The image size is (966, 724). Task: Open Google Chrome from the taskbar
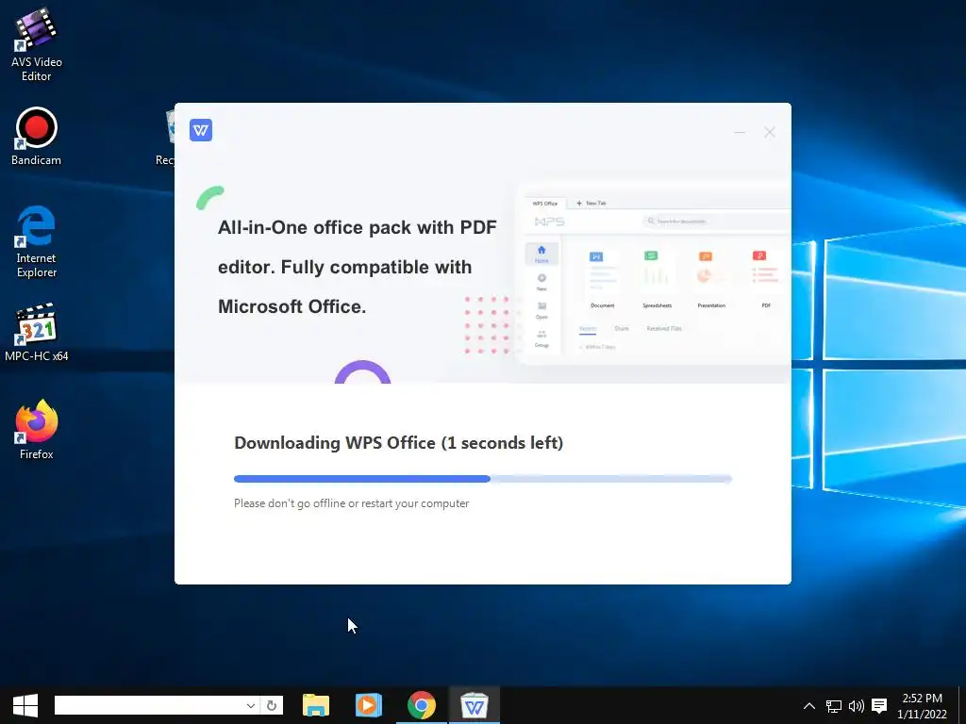(x=422, y=705)
